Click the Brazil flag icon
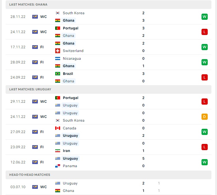The width and height of the screenshot is (217, 195). point(58,74)
